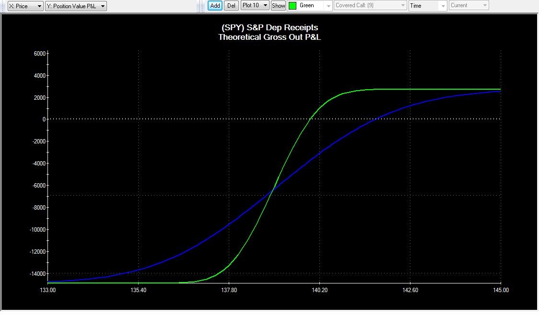Open the Current dropdown
The height and width of the screenshot is (318, 539).
(469, 5)
